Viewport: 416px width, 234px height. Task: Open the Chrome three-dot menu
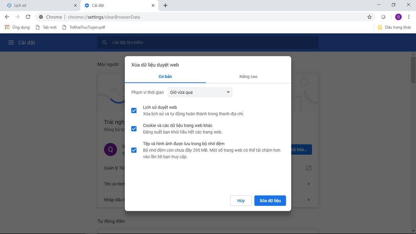pos(409,17)
